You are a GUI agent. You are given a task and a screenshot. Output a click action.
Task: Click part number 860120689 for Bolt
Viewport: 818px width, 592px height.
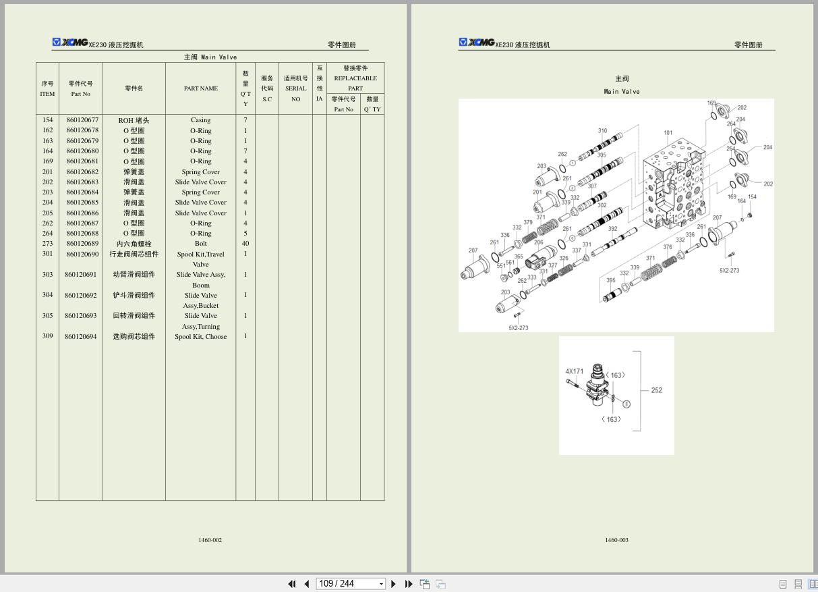pyautogui.click(x=82, y=244)
